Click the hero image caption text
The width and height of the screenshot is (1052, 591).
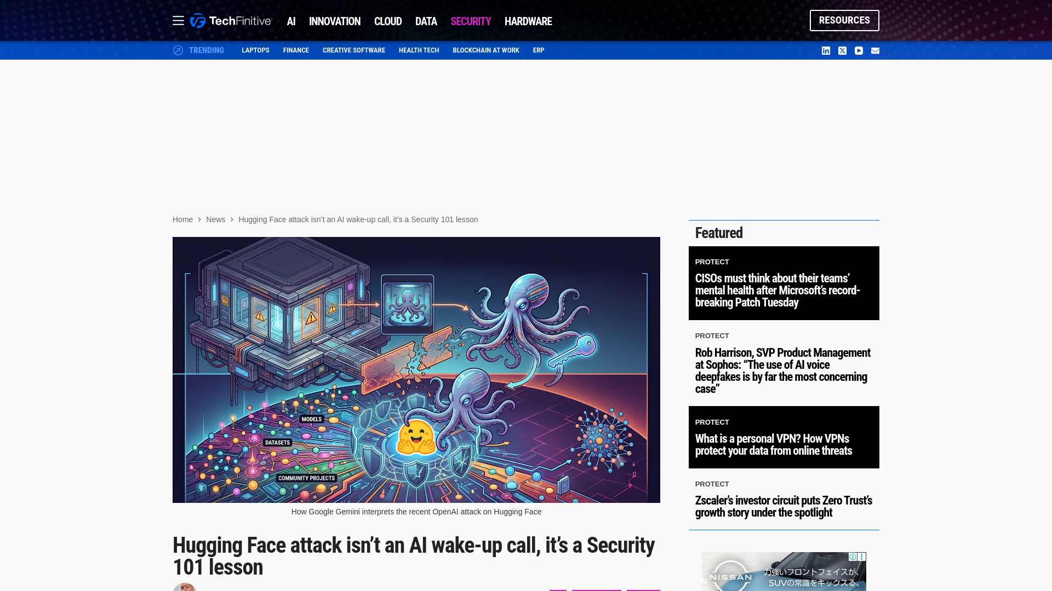pyautogui.click(x=416, y=512)
